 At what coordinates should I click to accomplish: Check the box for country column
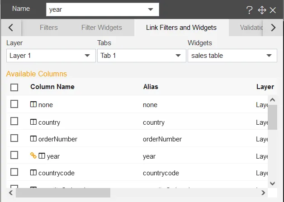click(x=14, y=121)
